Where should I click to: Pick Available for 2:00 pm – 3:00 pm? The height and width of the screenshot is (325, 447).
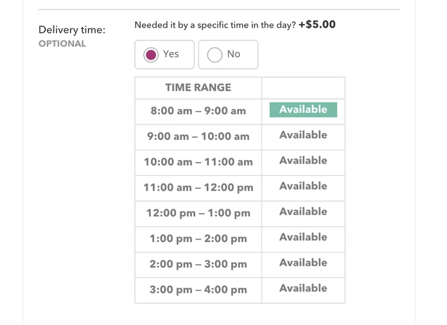point(303,263)
